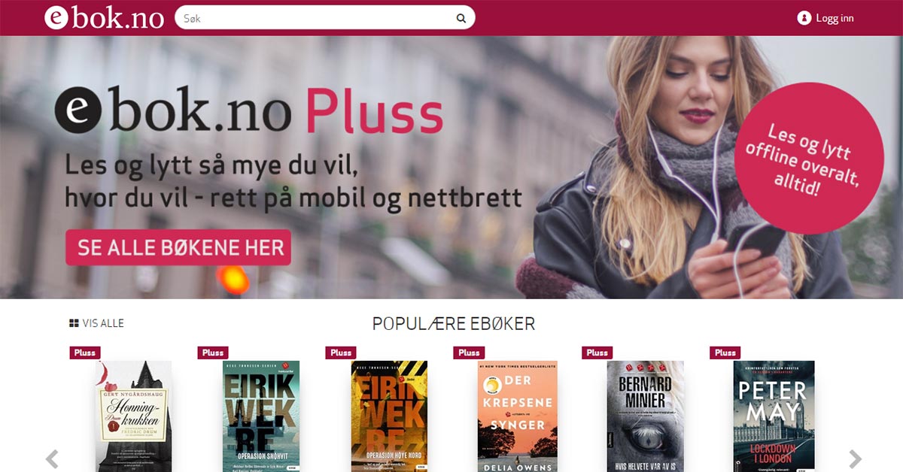Open Operasjon Høye Nord book cover
The image size is (903, 472).
(389, 416)
